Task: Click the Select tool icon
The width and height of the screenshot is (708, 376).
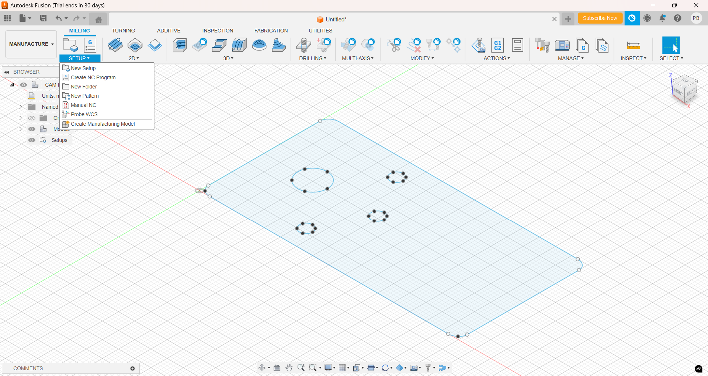Action: click(x=671, y=45)
